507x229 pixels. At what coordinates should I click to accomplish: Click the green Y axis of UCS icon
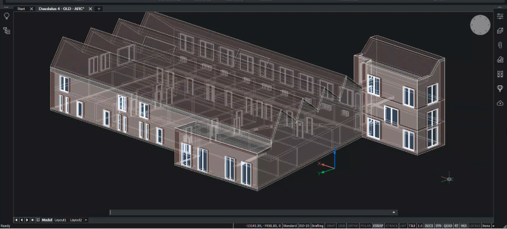tap(326, 171)
